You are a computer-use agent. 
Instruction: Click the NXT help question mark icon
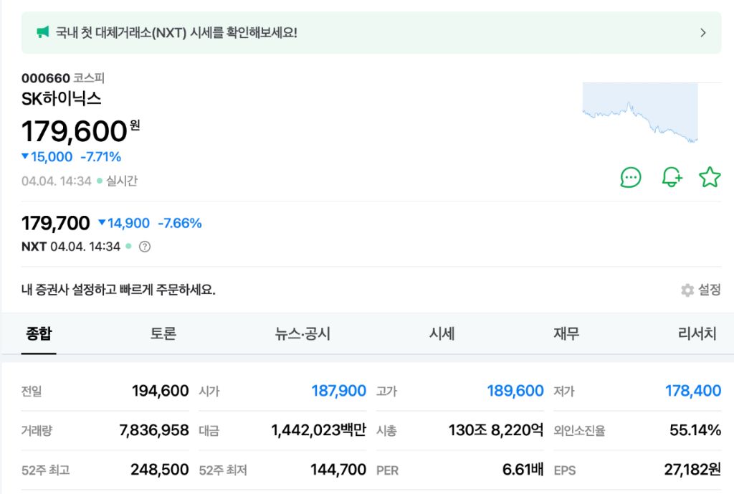coord(145,247)
